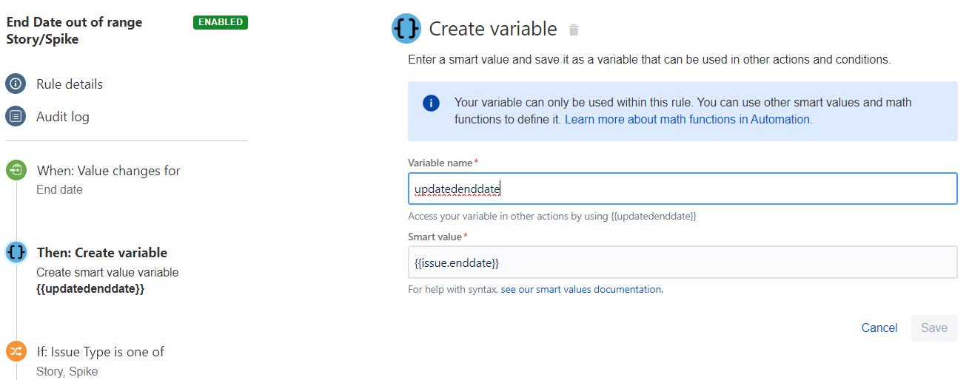
Task: Select Then: Create variable step
Action: point(102,253)
